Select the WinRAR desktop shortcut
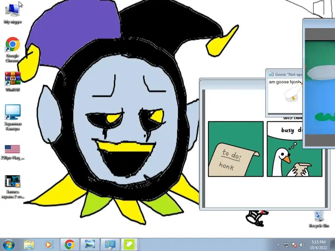335x251 pixels. (13, 81)
